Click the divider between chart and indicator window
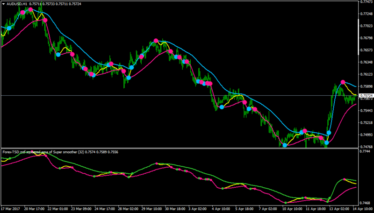This screenshot has width=374, height=213. coord(180,148)
